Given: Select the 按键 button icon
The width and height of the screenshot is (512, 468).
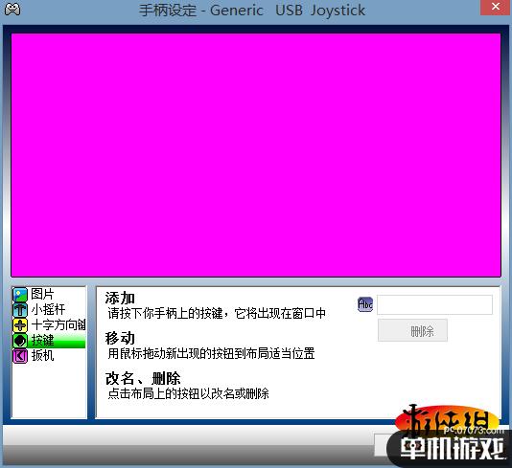Looking at the screenshot, I should [x=20, y=341].
